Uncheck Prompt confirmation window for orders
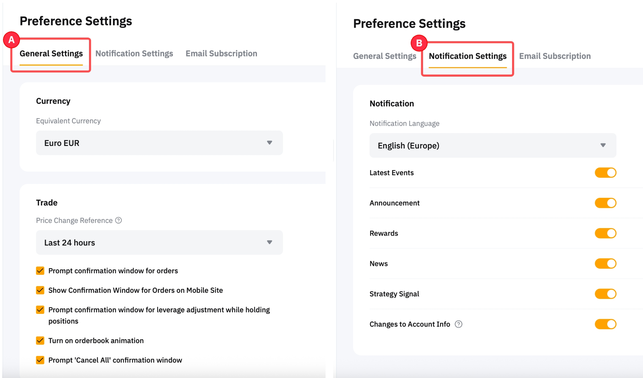The height and width of the screenshot is (378, 643). (x=40, y=271)
